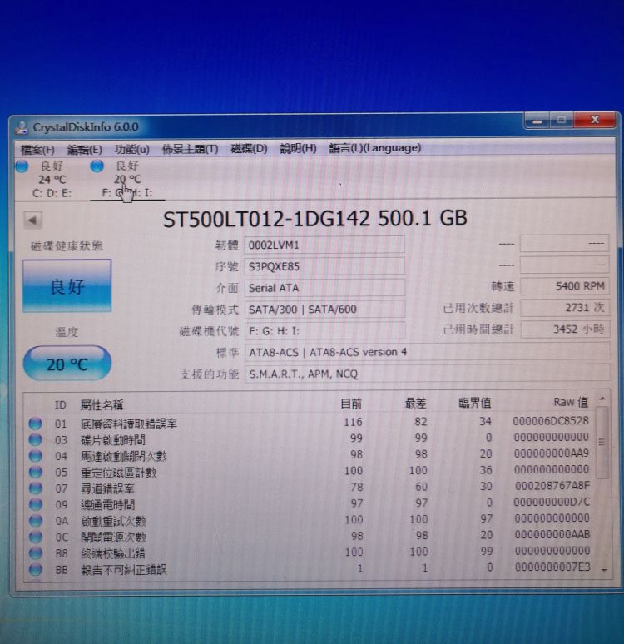Open the 說明(H) menu
The width and height of the screenshot is (624, 644).
tap(298, 148)
